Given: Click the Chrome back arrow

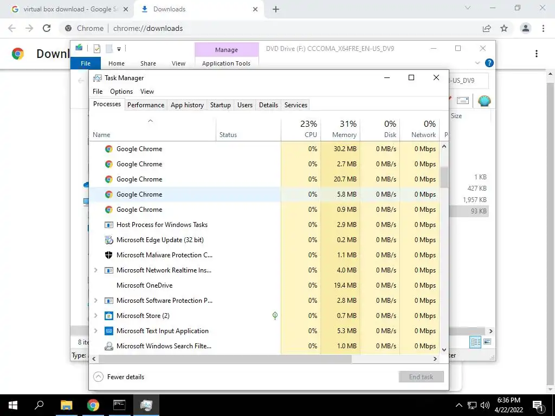Looking at the screenshot, I should point(12,28).
